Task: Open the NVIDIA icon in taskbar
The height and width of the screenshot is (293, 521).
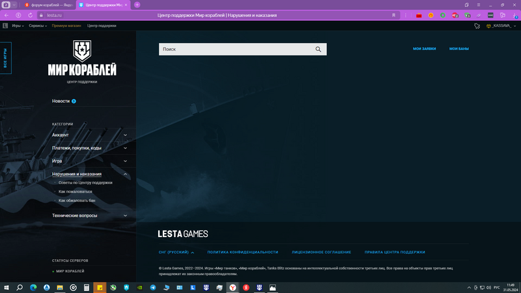Action: tap(139, 287)
